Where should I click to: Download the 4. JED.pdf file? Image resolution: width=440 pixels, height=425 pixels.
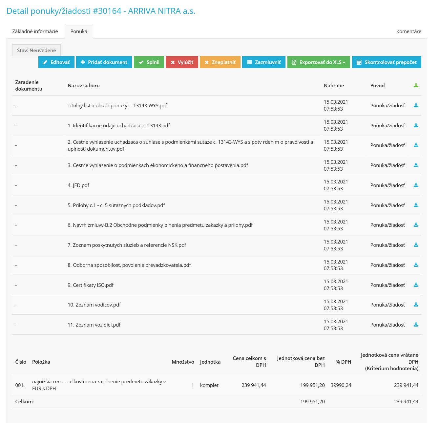[x=416, y=185]
